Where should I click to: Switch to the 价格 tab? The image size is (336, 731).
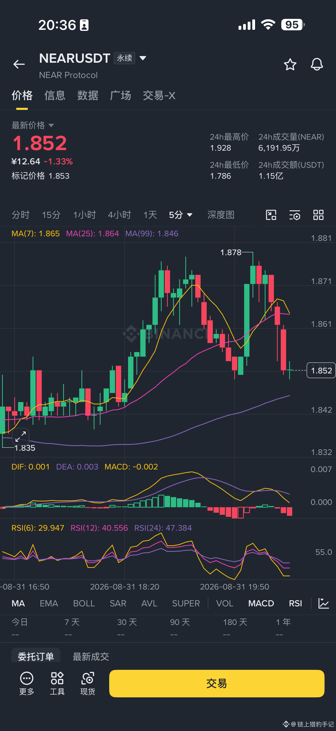click(x=22, y=96)
